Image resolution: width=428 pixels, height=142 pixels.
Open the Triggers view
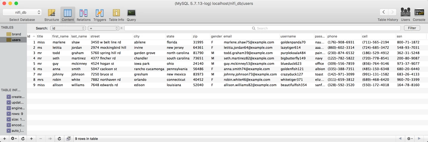pos(99,15)
